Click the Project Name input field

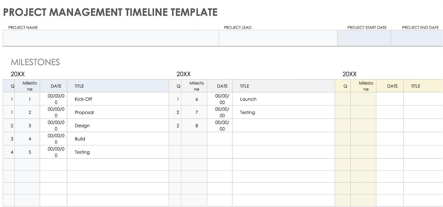[x=111, y=38]
